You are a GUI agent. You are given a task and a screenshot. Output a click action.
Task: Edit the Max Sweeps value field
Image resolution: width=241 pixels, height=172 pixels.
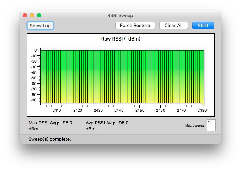(x=211, y=125)
